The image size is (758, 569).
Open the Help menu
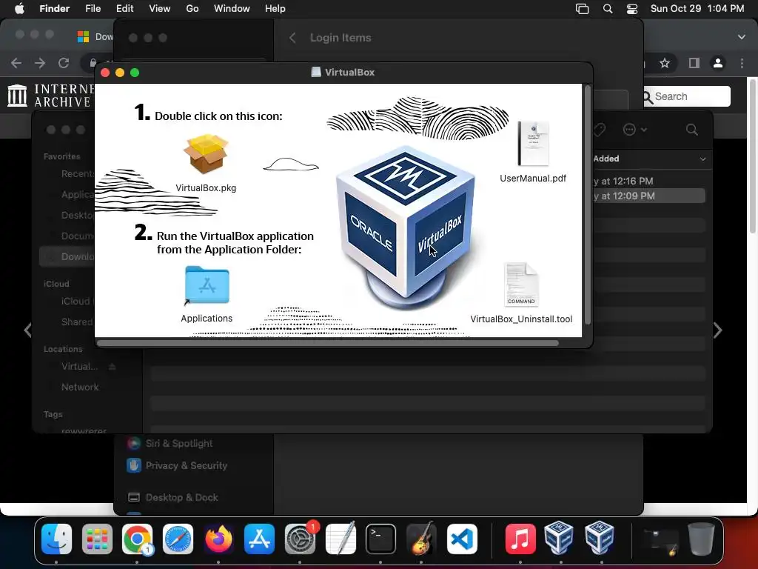(x=275, y=9)
